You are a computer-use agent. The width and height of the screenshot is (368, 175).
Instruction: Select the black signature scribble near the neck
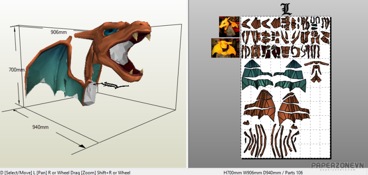pyautogui.click(x=111, y=85)
